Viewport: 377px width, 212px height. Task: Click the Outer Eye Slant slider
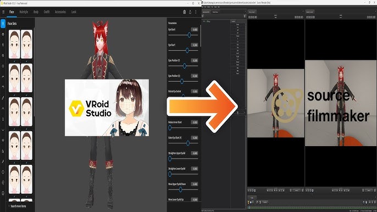click(183, 143)
